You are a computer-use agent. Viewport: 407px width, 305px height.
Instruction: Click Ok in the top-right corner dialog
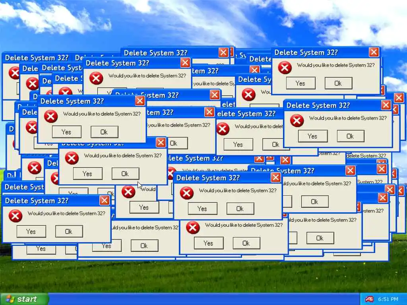[338, 83]
